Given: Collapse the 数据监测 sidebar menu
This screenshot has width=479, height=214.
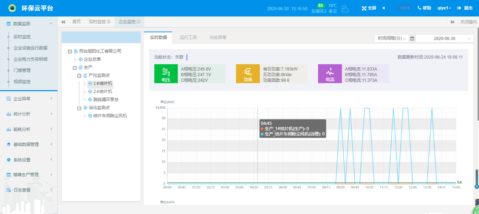Looking at the screenshot, I should pyautogui.click(x=29, y=24).
